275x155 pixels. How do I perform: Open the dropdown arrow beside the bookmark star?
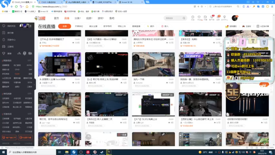[x=205, y=7]
